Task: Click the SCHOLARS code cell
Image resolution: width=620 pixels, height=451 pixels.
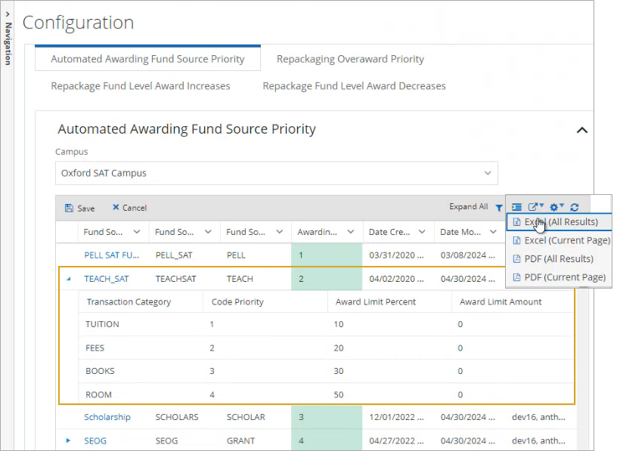Action: click(177, 417)
